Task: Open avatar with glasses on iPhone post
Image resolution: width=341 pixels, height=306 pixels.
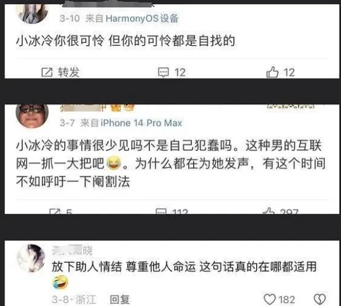Action: 32,116
